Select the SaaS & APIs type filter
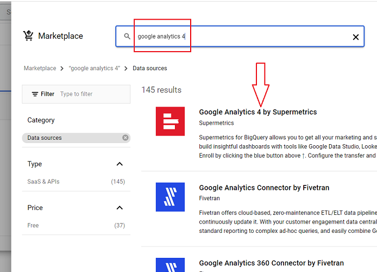 pos(43,182)
